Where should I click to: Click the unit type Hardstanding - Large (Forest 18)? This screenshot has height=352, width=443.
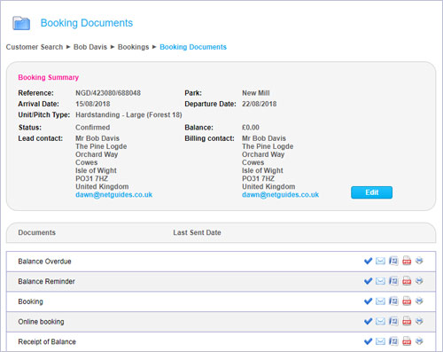coord(128,115)
